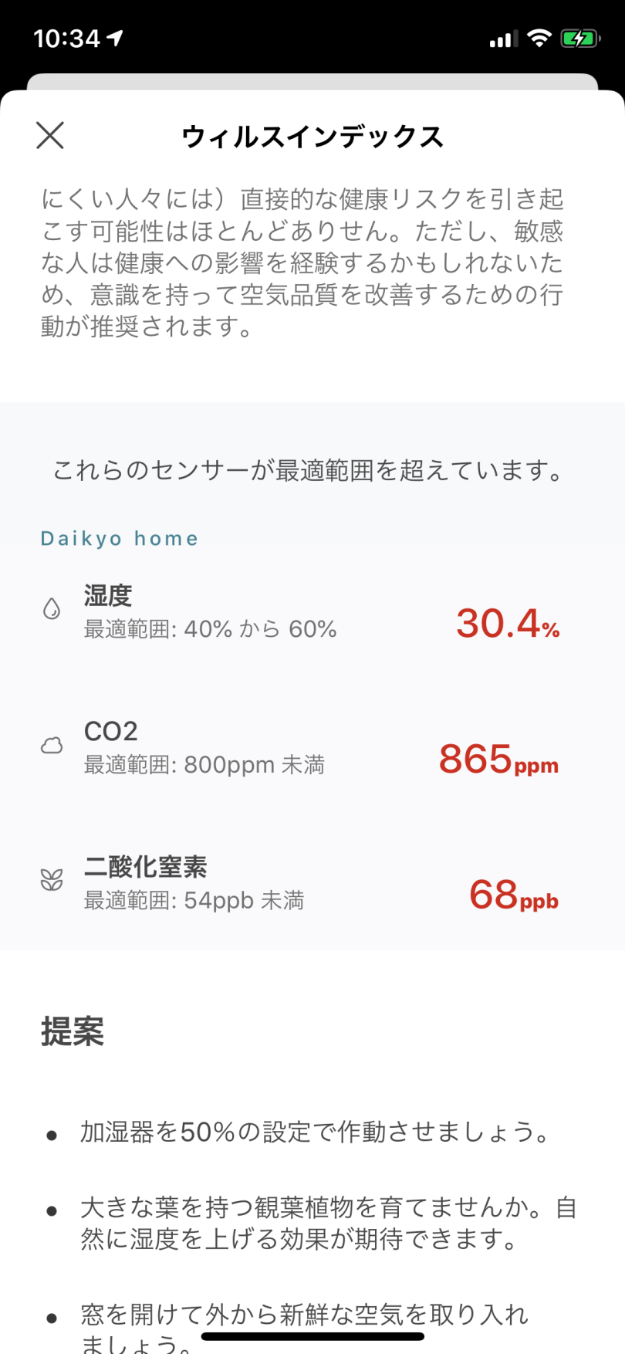Tap the Wi-Fi status icon
625x1354 pixels.
[x=539, y=38]
